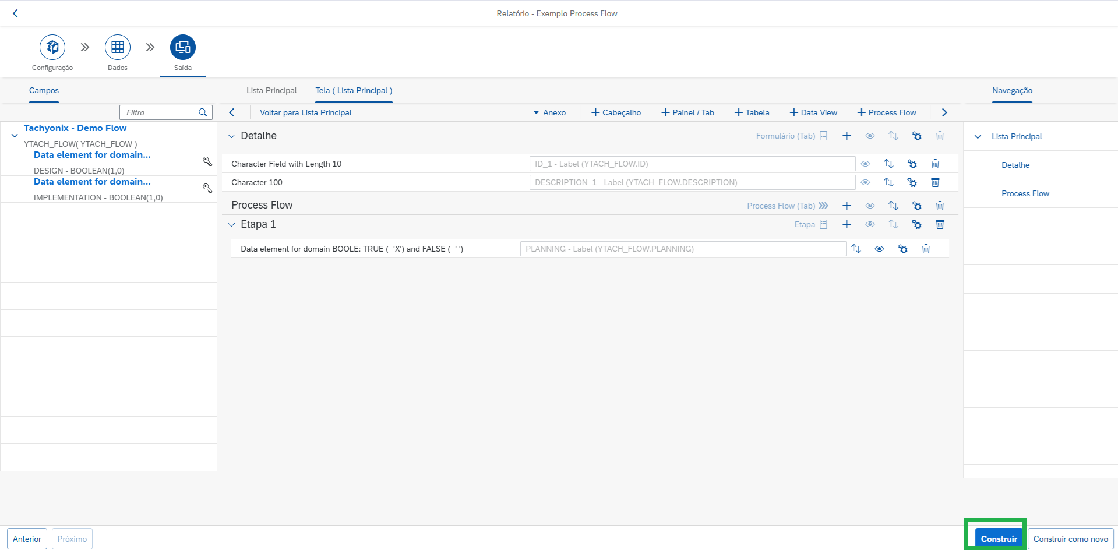1118x551 pixels.
Task: Open settings for Etapa 1
Action: [916, 224]
